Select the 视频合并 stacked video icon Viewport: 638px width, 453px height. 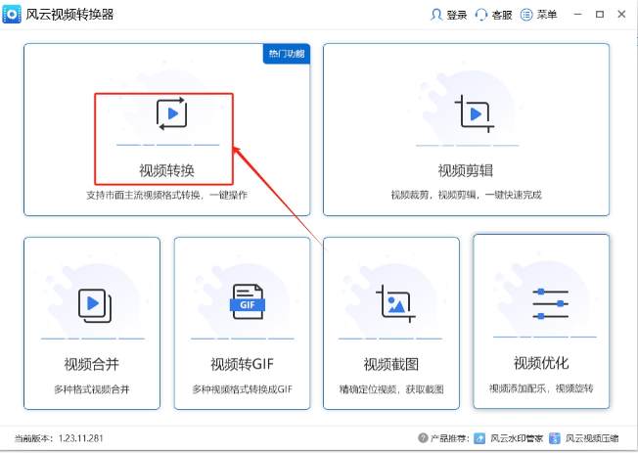pyautogui.click(x=95, y=305)
